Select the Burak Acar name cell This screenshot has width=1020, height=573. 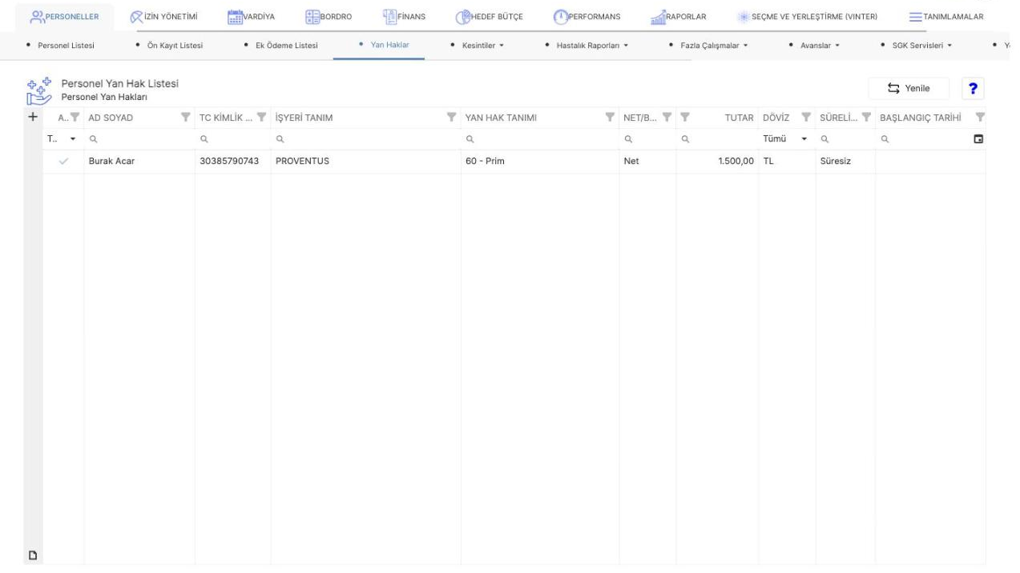pos(139,161)
